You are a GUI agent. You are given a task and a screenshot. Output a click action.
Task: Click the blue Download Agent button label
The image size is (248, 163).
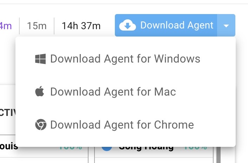click(x=177, y=25)
